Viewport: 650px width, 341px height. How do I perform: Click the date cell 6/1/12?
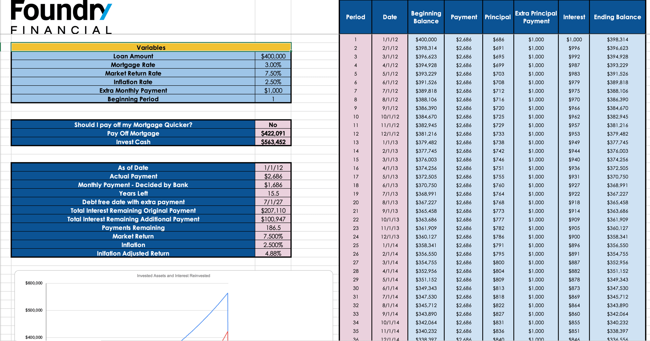(x=390, y=82)
